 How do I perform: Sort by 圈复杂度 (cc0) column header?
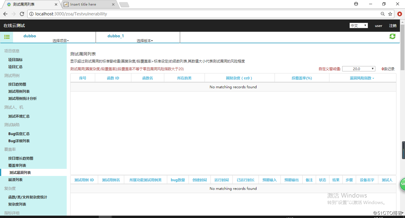click(239, 78)
